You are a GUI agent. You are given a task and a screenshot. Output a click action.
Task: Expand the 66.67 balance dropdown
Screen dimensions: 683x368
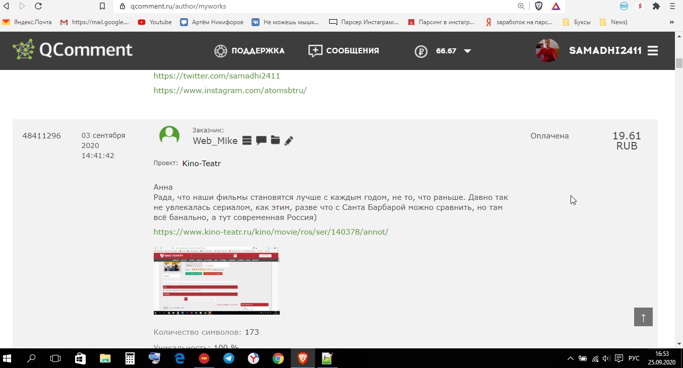point(467,51)
